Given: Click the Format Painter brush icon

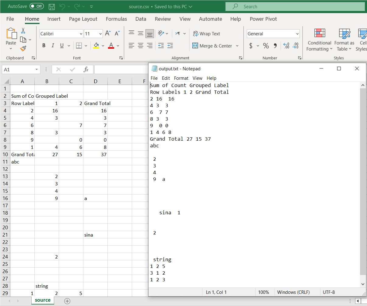Looking at the screenshot, I should (23, 48).
